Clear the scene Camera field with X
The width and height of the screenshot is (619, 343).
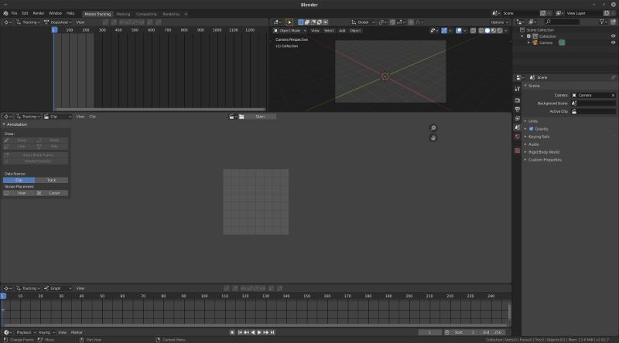click(613, 95)
